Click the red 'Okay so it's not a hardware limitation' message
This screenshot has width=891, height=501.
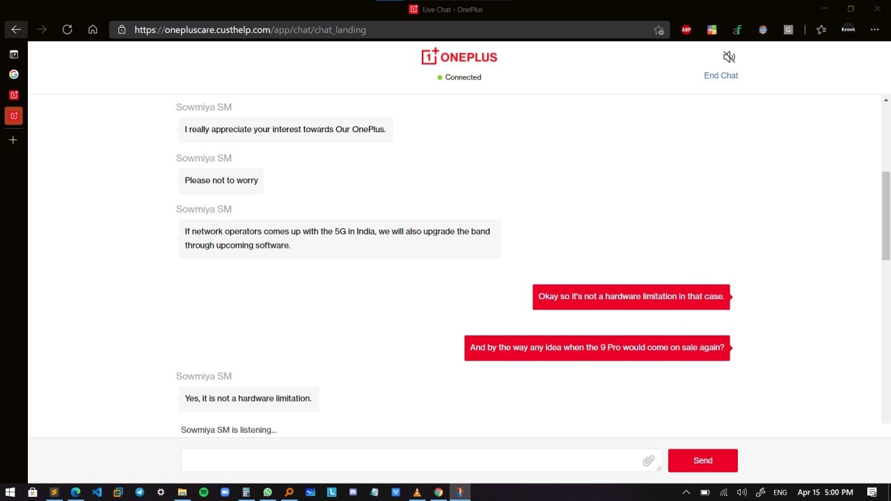pyautogui.click(x=631, y=296)
